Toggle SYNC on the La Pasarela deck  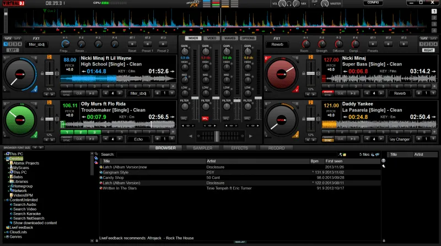(x=327, y=139)
